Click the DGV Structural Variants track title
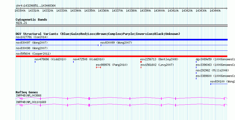This screenshot has width=235, height=120. point(98,34)
